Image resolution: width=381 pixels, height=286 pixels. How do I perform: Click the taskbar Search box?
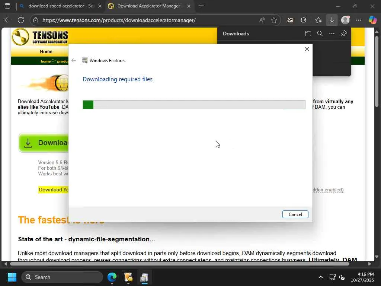[62, 277]
